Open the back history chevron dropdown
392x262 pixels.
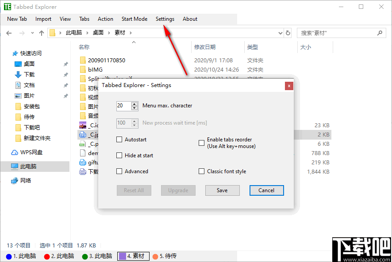[32, 33]
